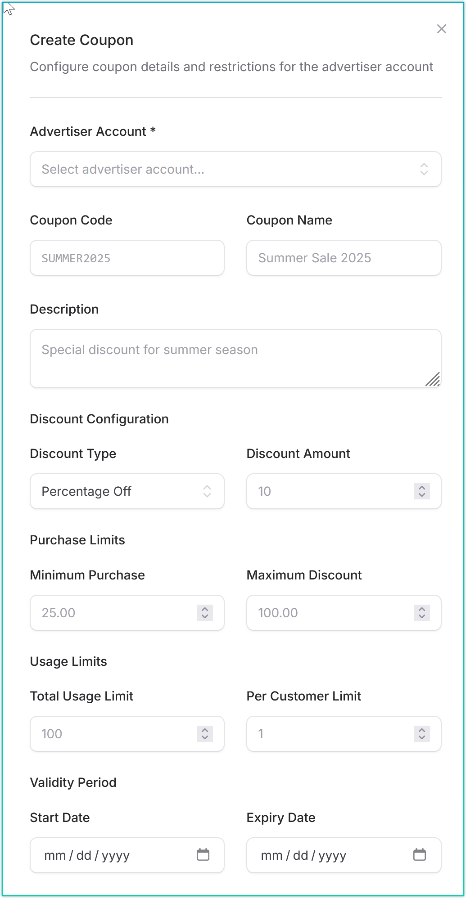Click the Maximum Discount stepper arrows

(x=421, y=613)
